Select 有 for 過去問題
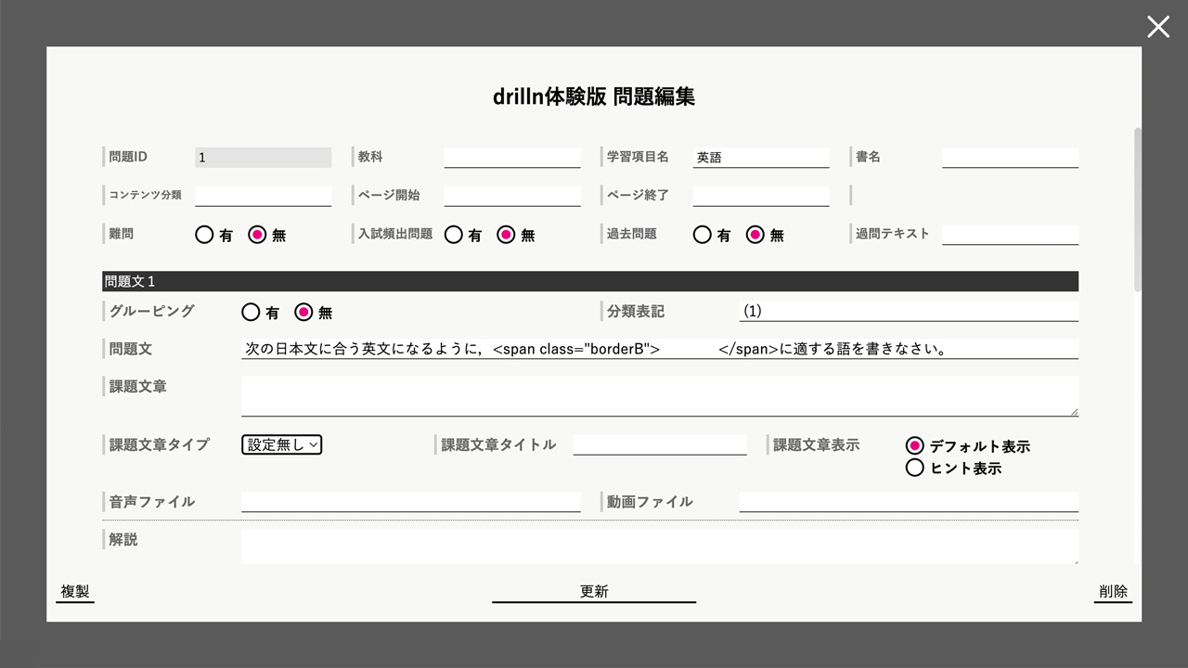Screen dimensions: 1188x668 pyautogui.click(x=702, y=235)
